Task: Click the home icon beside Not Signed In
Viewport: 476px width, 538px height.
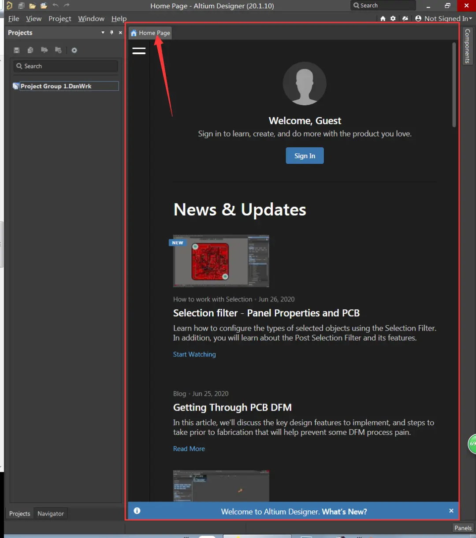Action: coord(383,19)
